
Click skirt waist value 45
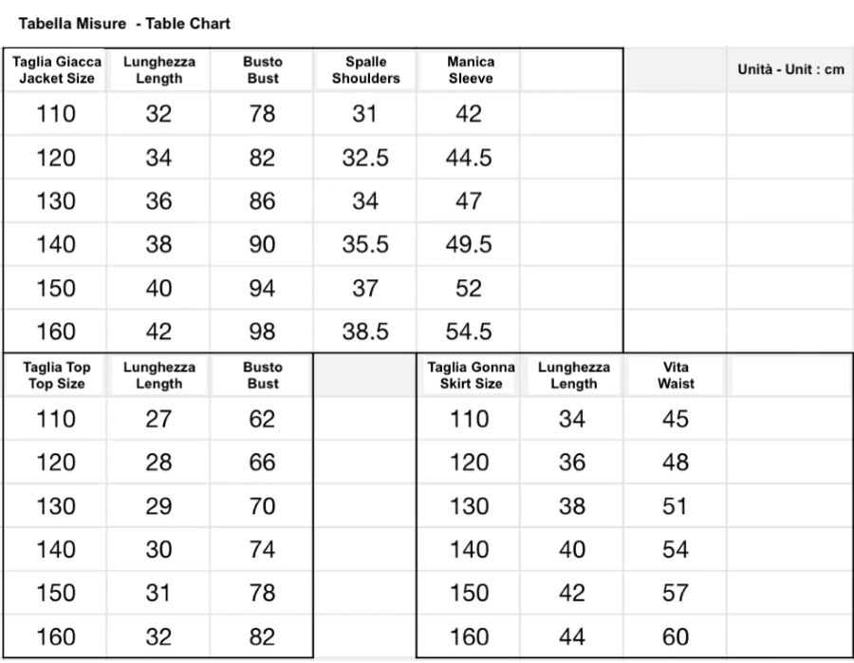[x=676, y=419]
